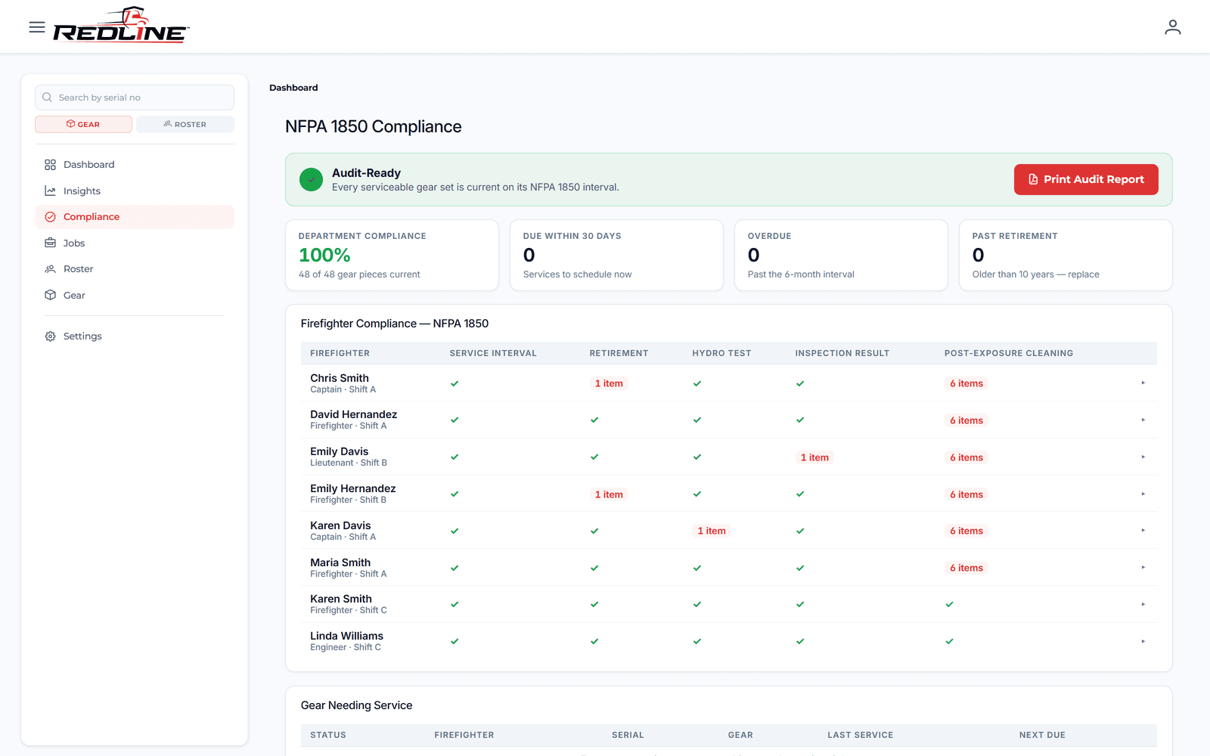This screenshot has height=756, width=1210.
Task: Click the Jobs briefcase icon
Action: point(50,243)
